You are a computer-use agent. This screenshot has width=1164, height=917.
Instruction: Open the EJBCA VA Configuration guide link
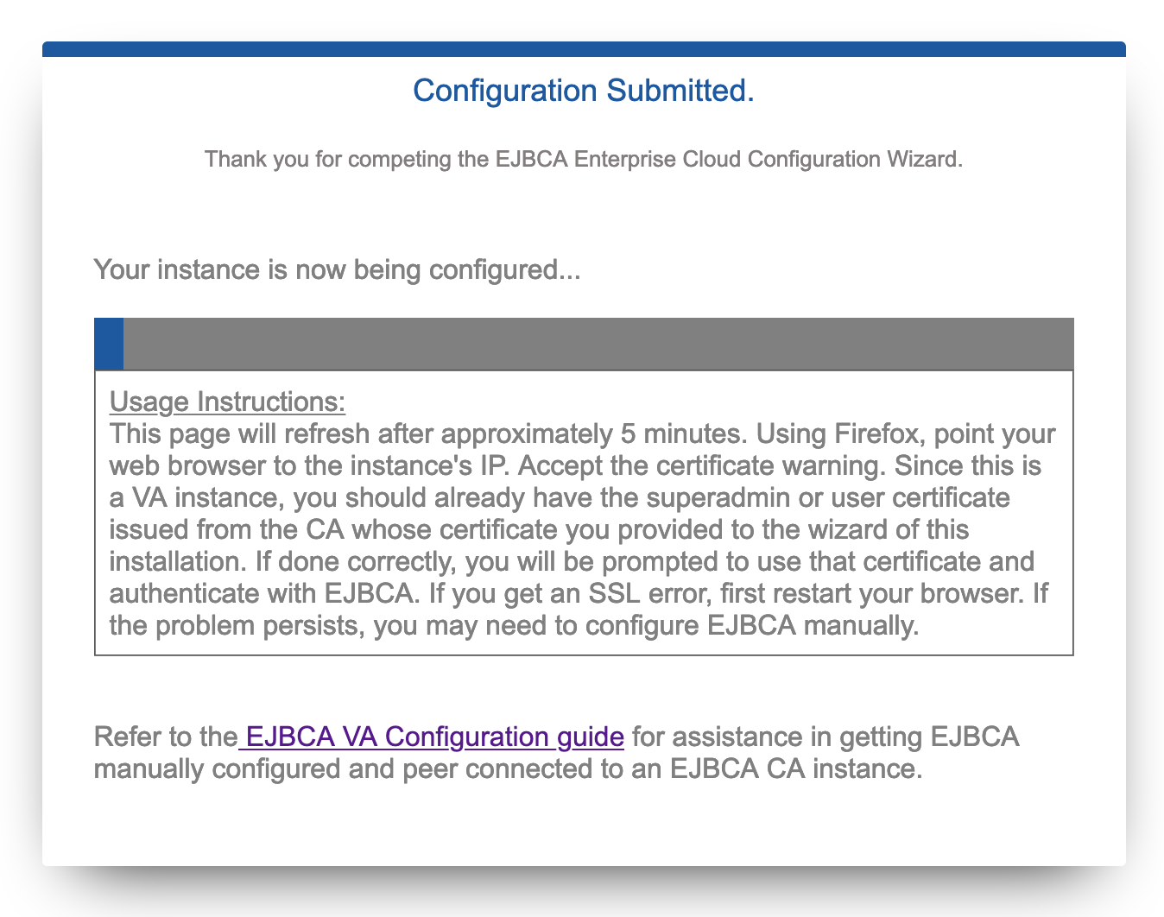(x=434, y=737)
